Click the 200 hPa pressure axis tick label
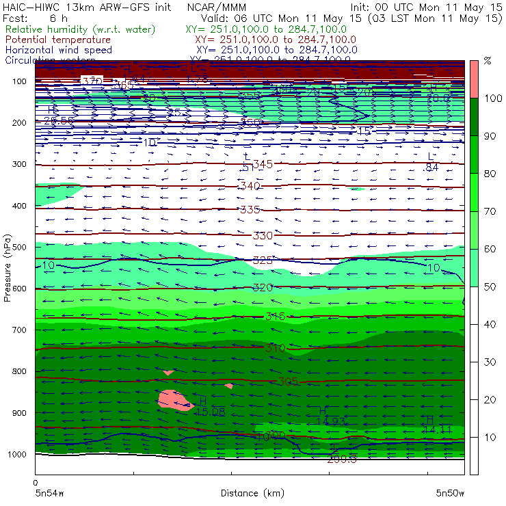The height and width of the screenshot is (506, 506). tap(19, 122)
